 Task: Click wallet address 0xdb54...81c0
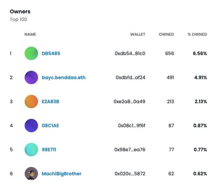[x=130, y=54]
